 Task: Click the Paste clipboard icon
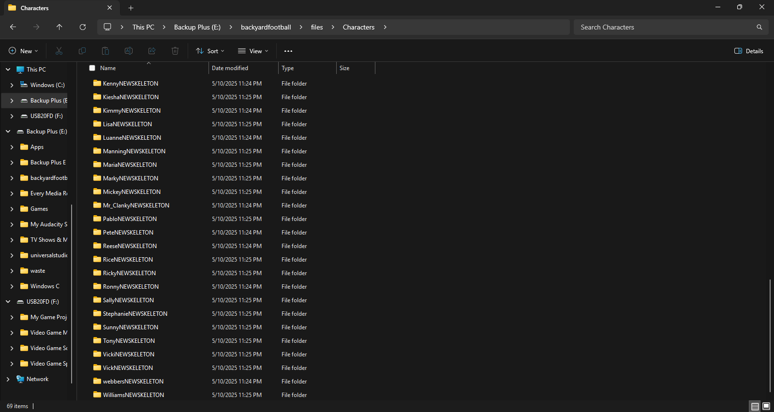[105, 51]
